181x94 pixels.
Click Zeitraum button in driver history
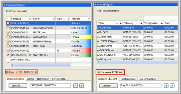coord(108,86)
